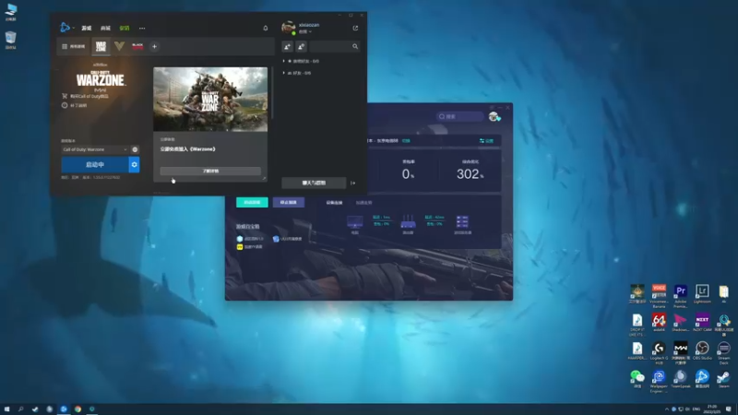Open Call of Duty: Warzone version dropdown
738x415 pixels.
point(95,149)
